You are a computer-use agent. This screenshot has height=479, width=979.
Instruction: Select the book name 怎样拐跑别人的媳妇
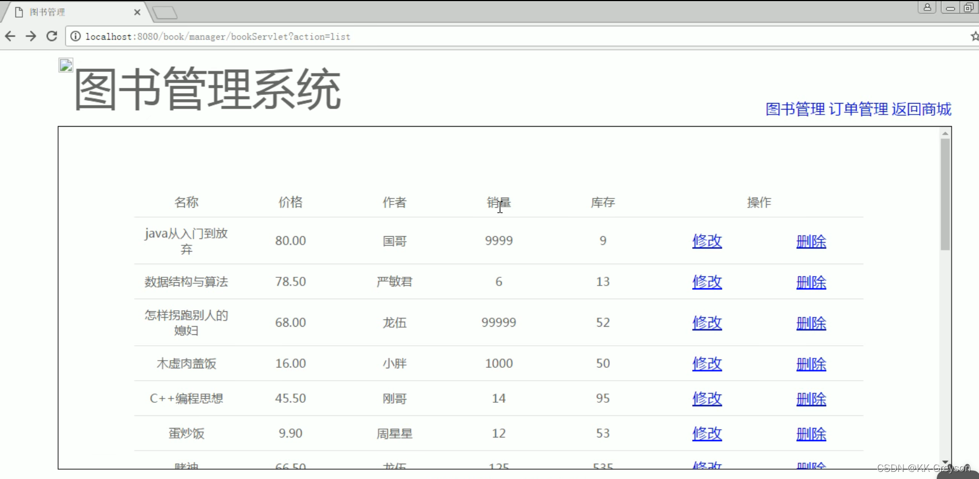click(186, 323)
